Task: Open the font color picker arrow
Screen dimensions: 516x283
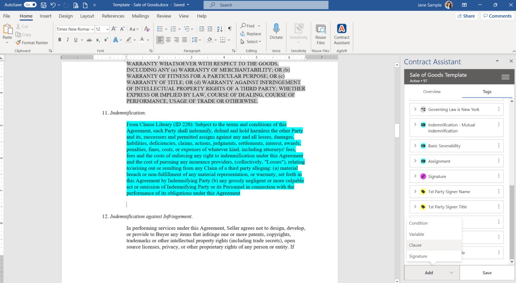Action: pos(148,40)
